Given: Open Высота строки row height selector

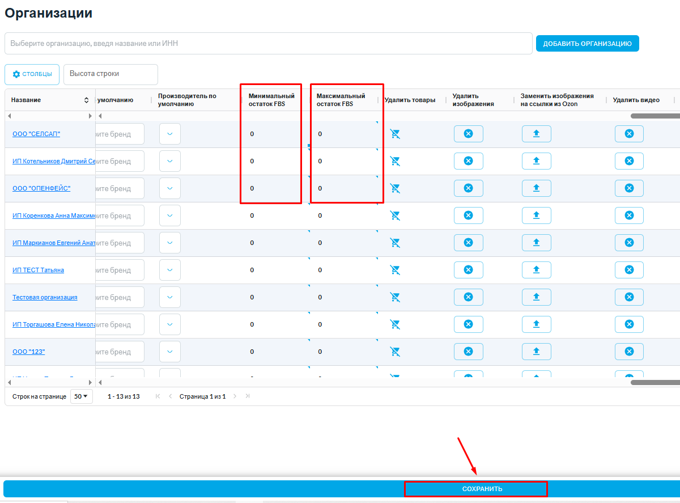Looking at the screenshot, I should tap(110, 74).
